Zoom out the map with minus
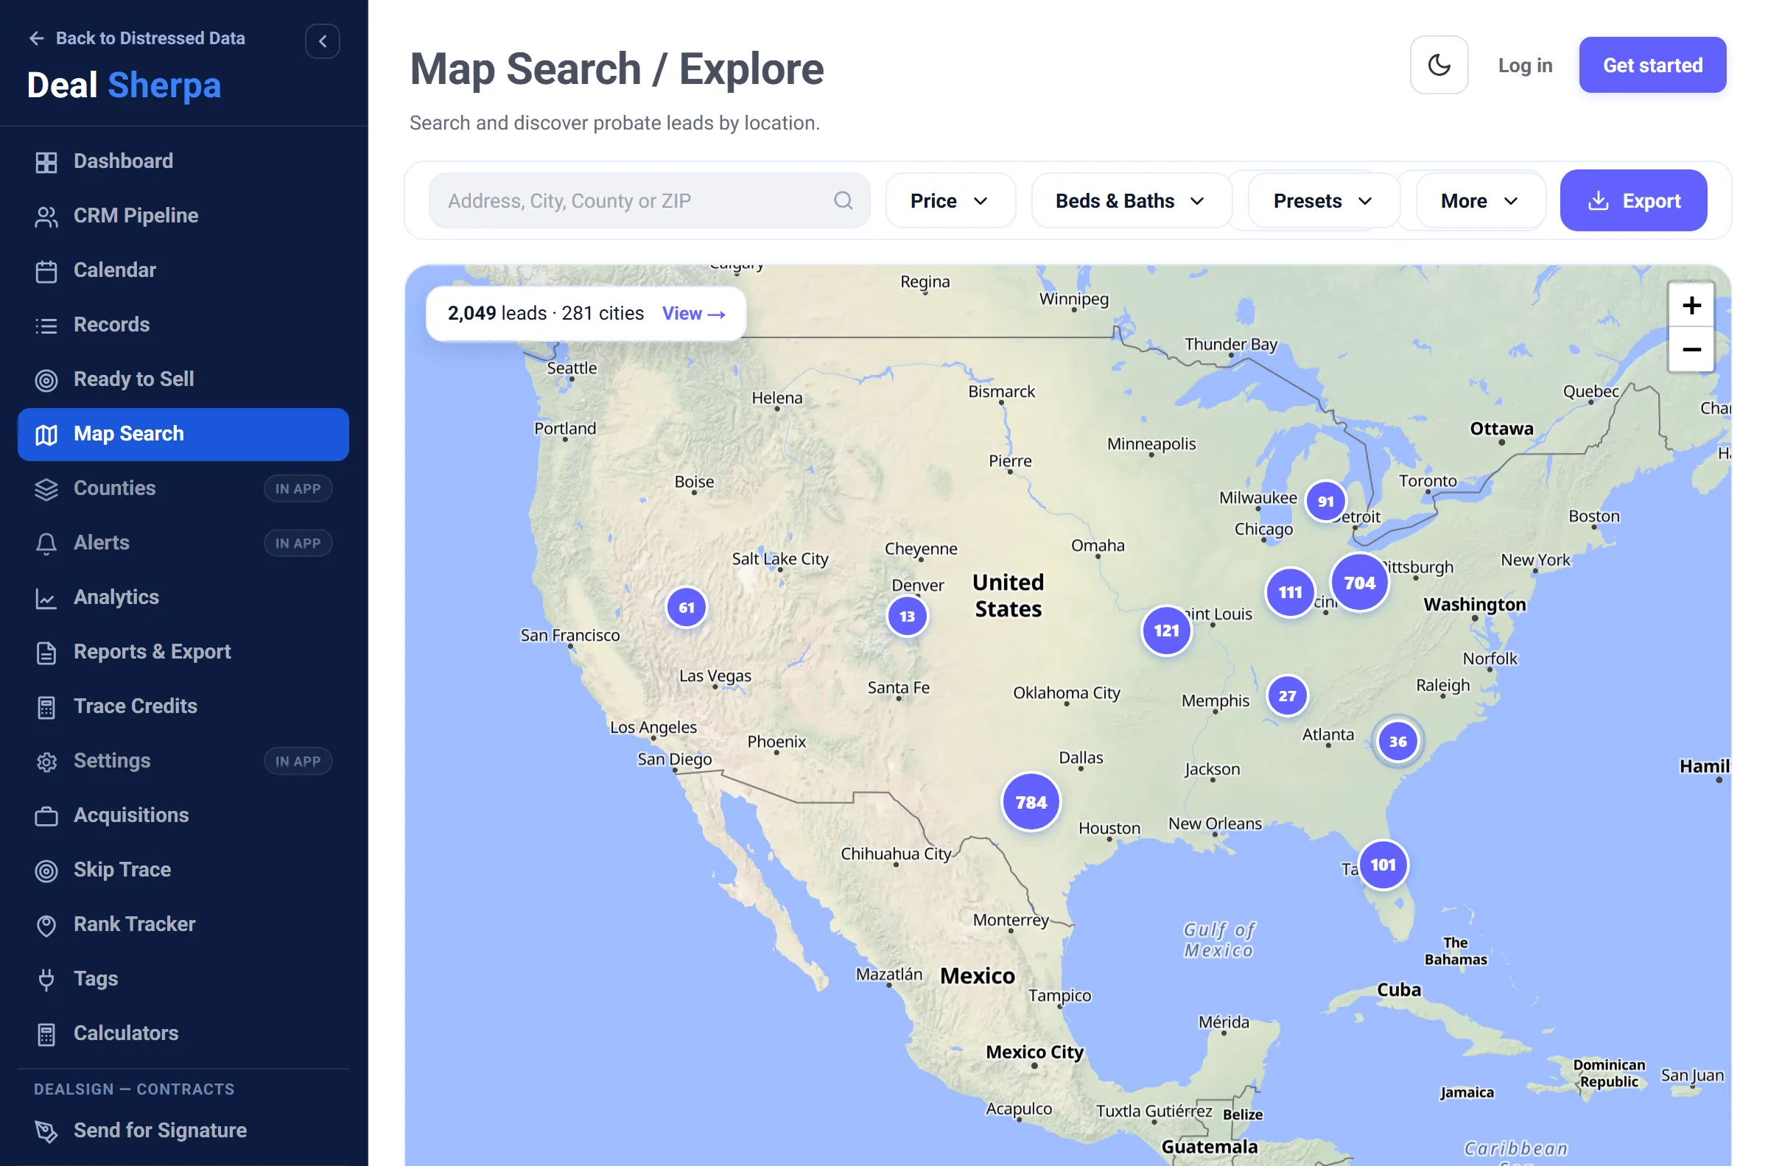 (x=1691, y=348)
